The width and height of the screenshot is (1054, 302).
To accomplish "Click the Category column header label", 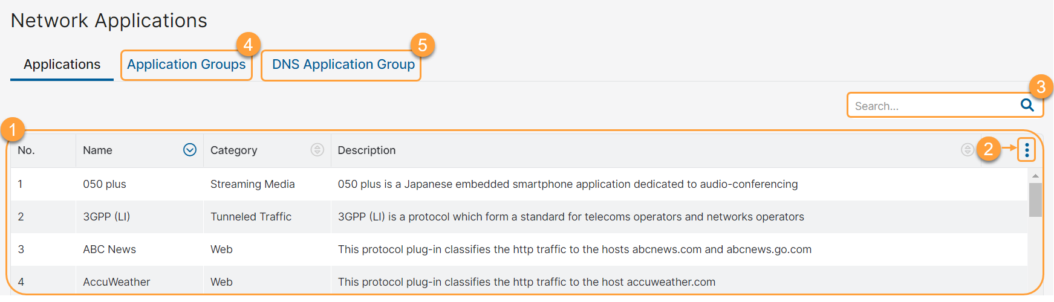I will pos(233,150).
